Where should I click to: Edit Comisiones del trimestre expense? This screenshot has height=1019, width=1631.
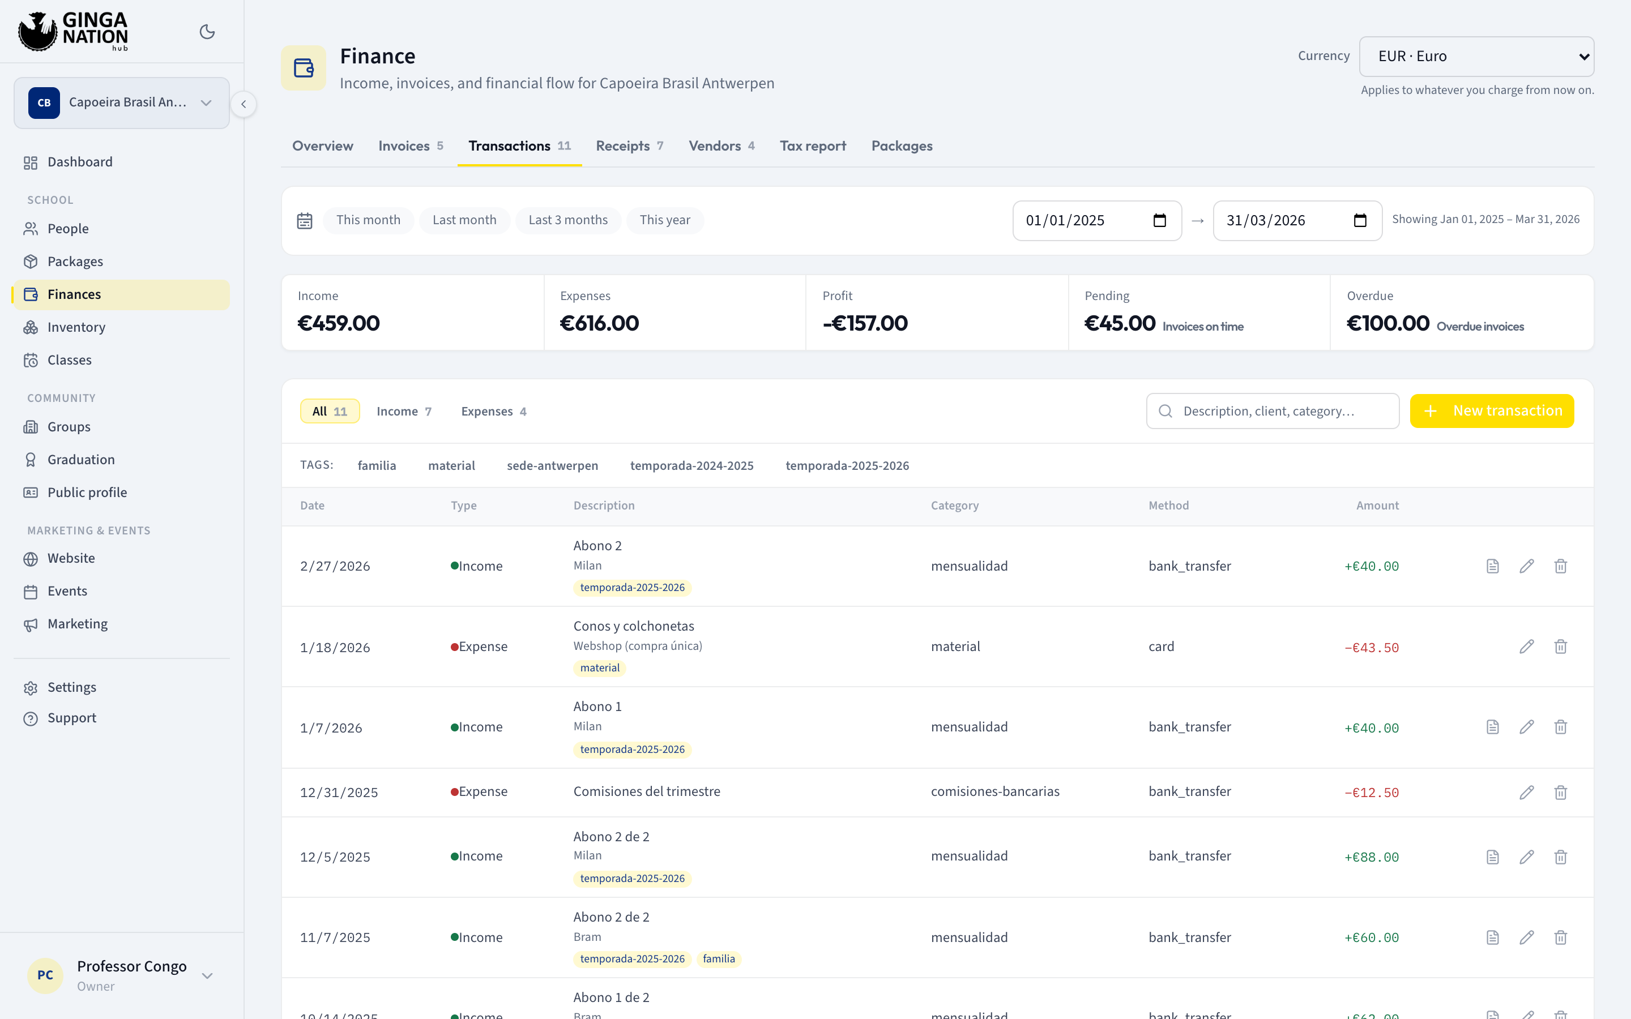[x=1527, y=793]
